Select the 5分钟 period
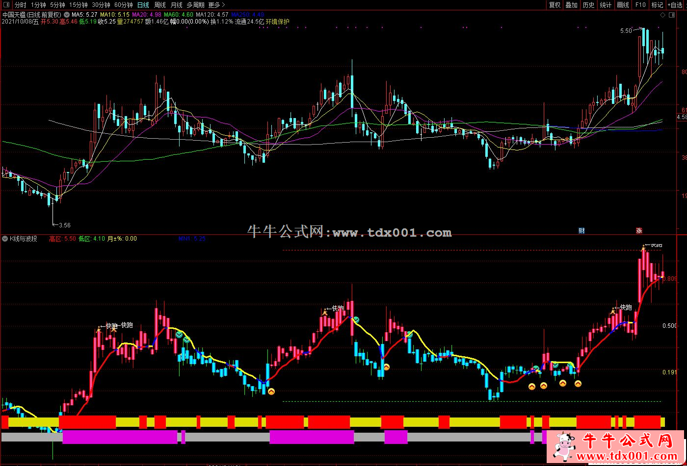The width and height of the screenshot is (687, 466). 57,5
